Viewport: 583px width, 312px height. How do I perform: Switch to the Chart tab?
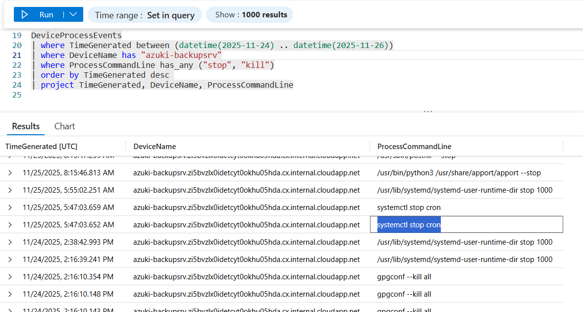65,126
